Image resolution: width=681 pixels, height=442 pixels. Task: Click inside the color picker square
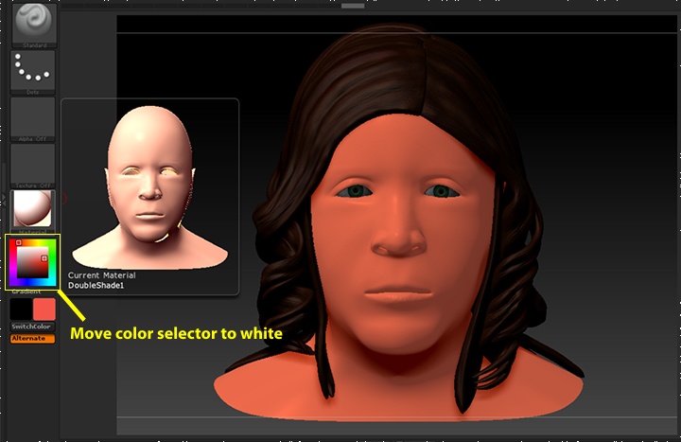[32, 262]
